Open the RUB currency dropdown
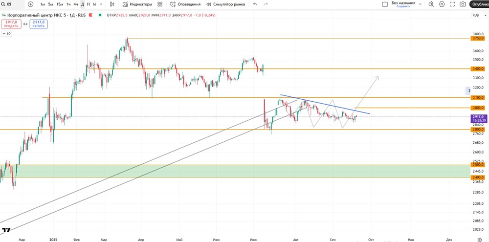 [x=476, y=15]
